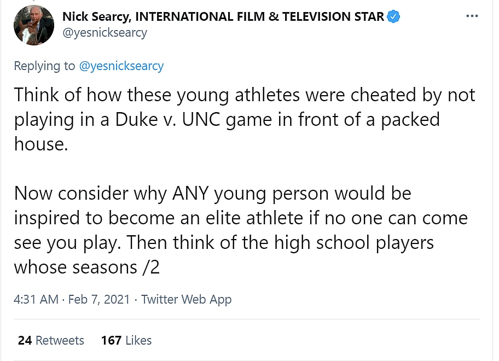Show the Likes list
The height and width of the screenshot is (361, 499).
(x=138, y=340)
